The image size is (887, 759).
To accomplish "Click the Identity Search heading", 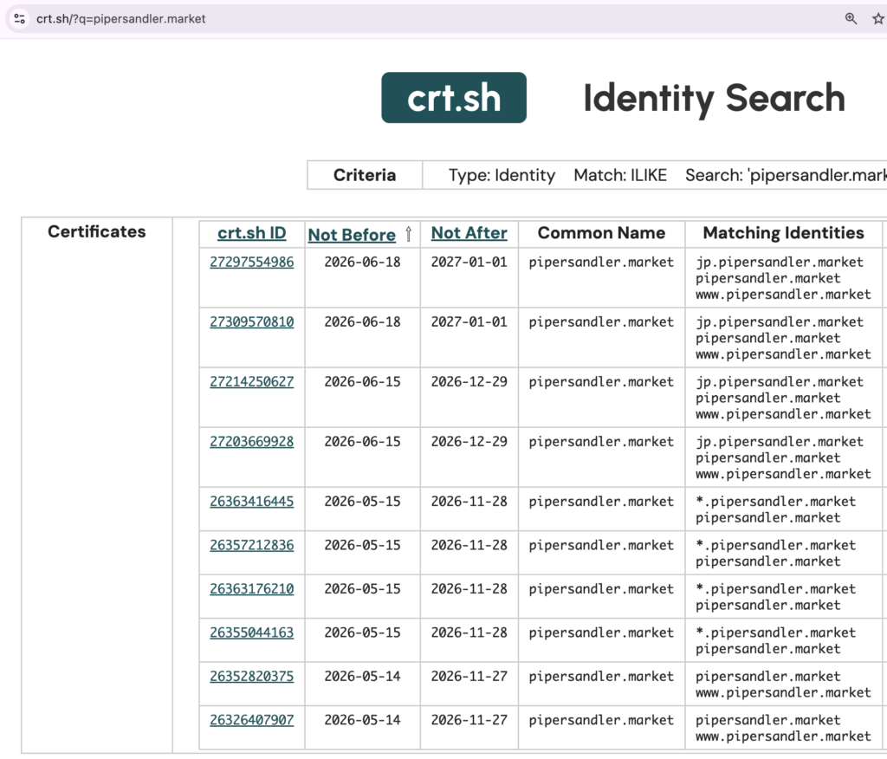I will 714,99.
